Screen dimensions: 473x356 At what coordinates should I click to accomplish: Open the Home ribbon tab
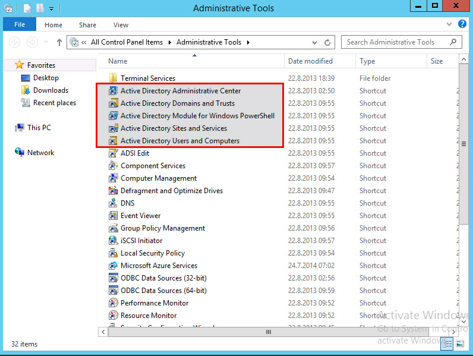click(x=53, y=25)
